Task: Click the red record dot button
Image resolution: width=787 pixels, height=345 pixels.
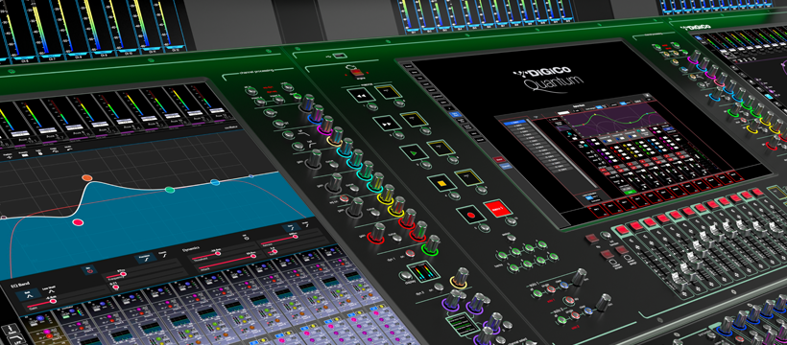Action: (471, 215)
